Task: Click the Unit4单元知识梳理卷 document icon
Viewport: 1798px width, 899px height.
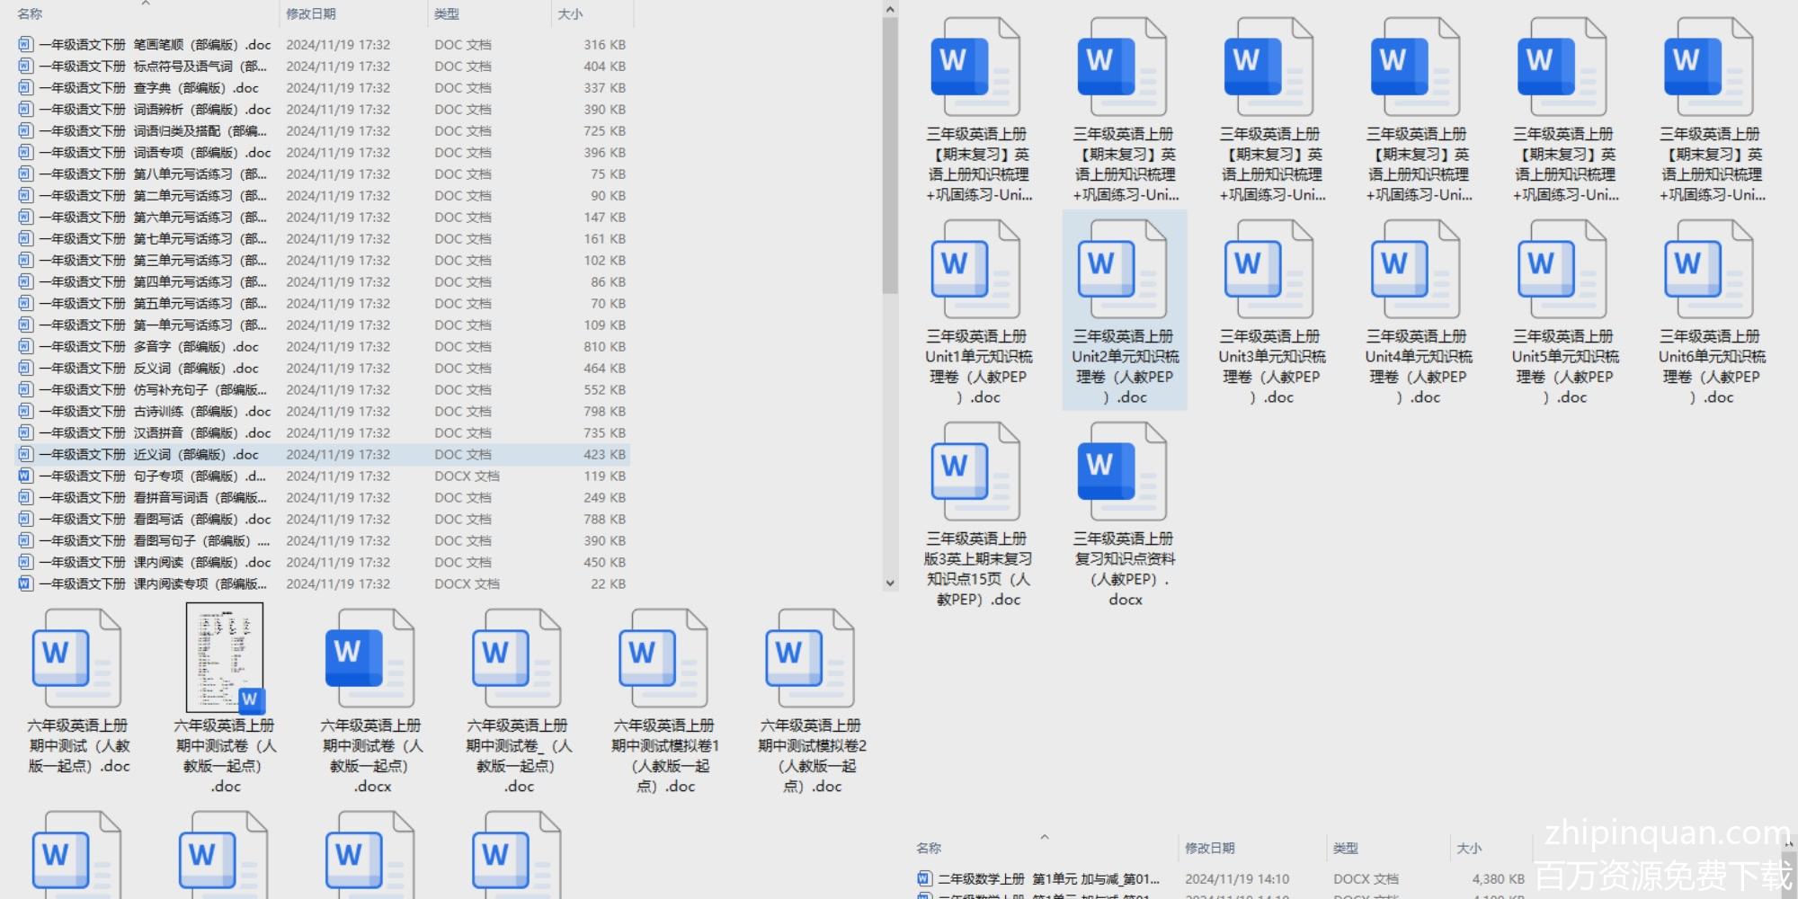Action: [1415, 270]
